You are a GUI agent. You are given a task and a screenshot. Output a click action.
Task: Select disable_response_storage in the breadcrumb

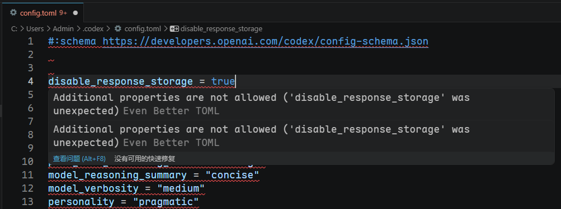pyautogui.click(x=221, y=28)
